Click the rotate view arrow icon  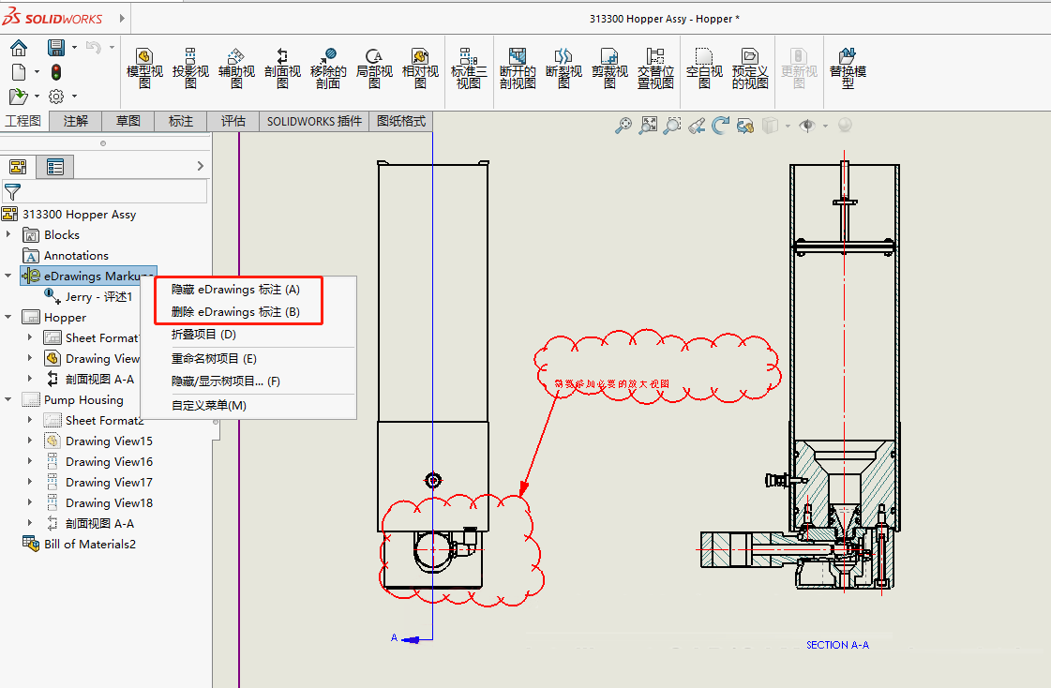click(720, 125)
